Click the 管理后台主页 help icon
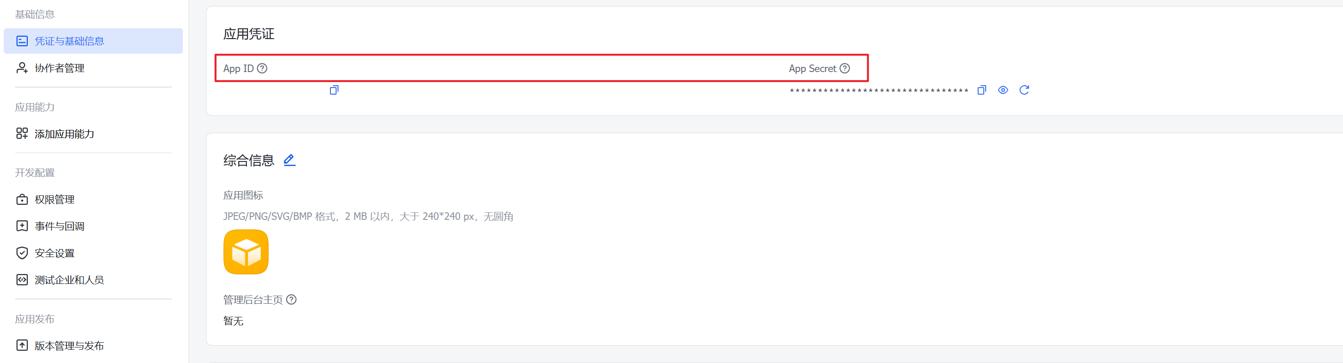Viewport: 1343px width, 363px height. point(291,299)
